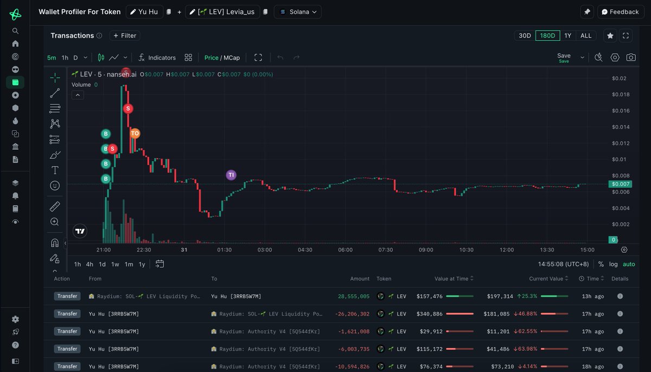Expand Transactions panel with fullscreen icon
651x372 pixels.
click(626, 35)
